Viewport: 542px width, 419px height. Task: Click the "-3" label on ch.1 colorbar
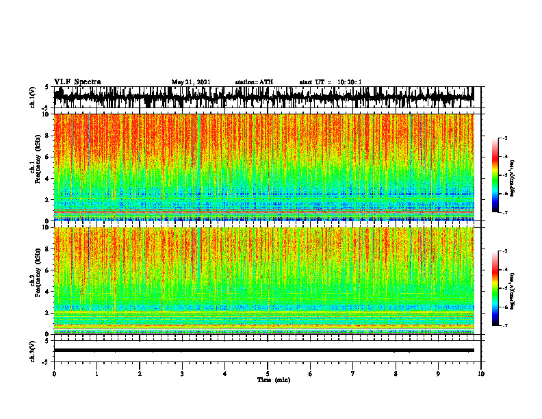pyautogui.click(x=505, y=138)
